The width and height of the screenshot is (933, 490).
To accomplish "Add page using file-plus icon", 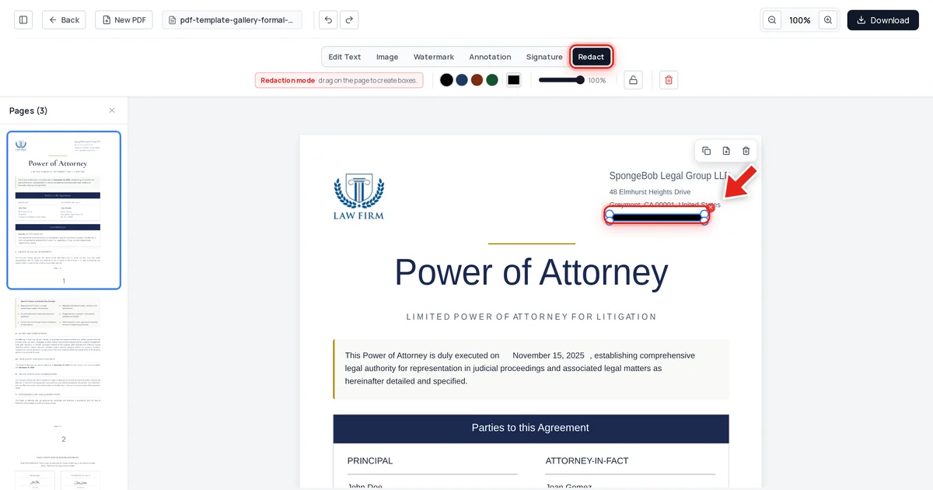I will [x=726, y=151].
